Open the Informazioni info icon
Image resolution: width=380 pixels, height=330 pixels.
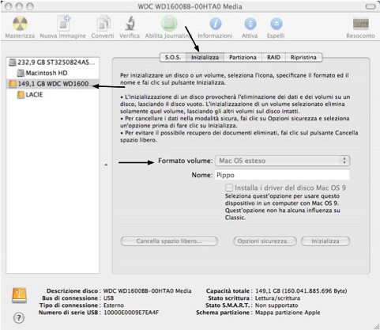(216, 24)
